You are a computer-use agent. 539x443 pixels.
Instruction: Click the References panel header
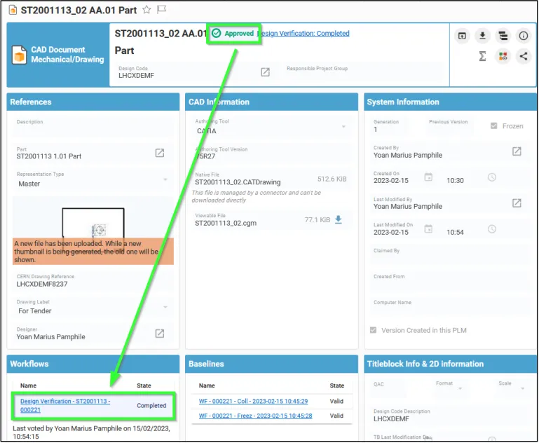pos(93,102)
